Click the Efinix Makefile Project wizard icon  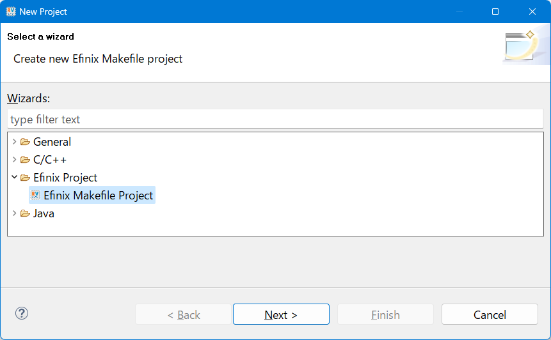[36, 196]
